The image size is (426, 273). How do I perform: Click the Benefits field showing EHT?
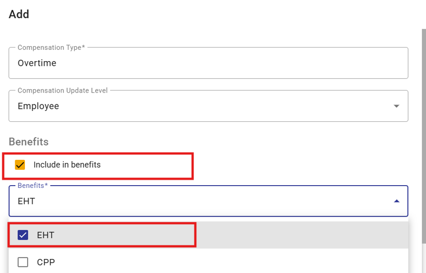point(208,201)
